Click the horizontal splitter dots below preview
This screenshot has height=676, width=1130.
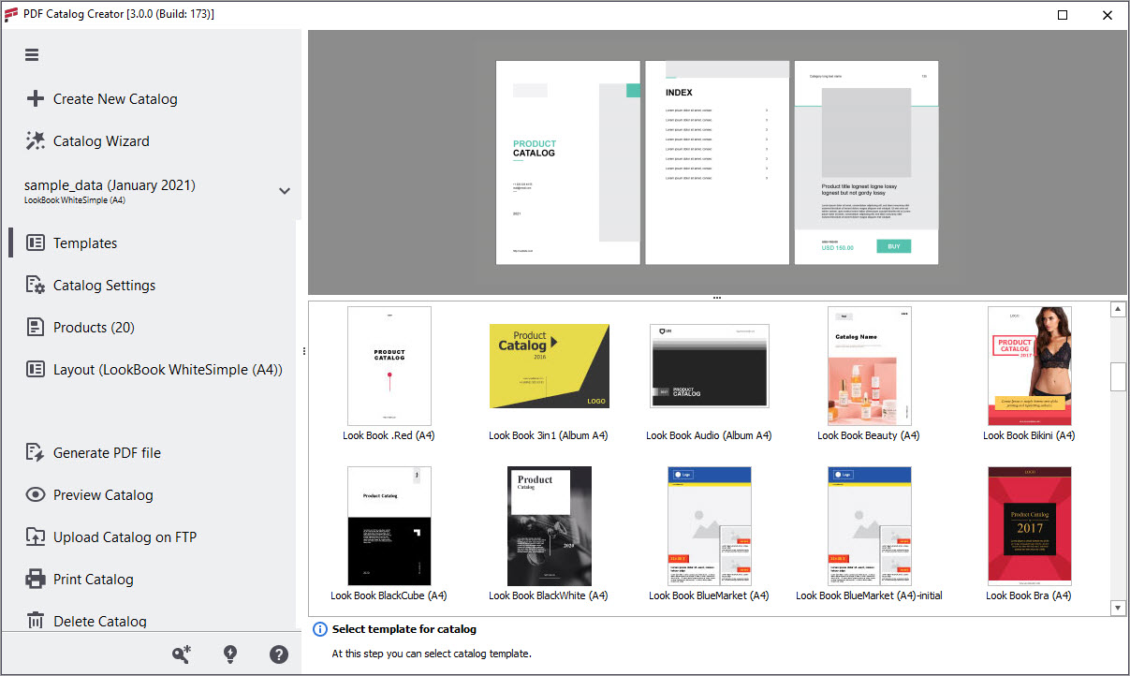pos(716,298)
